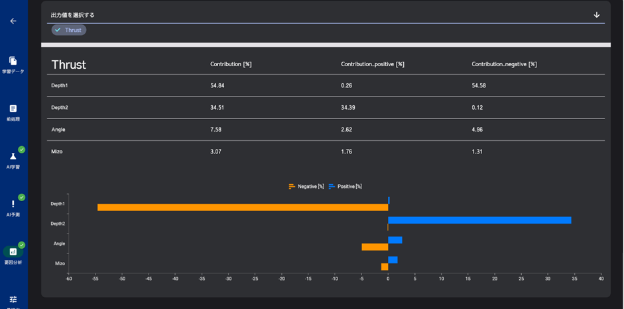Open the 学習データ section icon
Screen dimensions: 624x309
coord(13,61)
